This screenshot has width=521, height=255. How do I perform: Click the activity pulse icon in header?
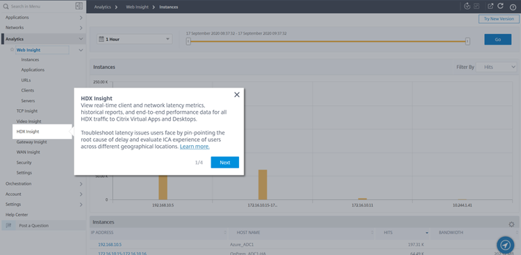click(468, 6)
